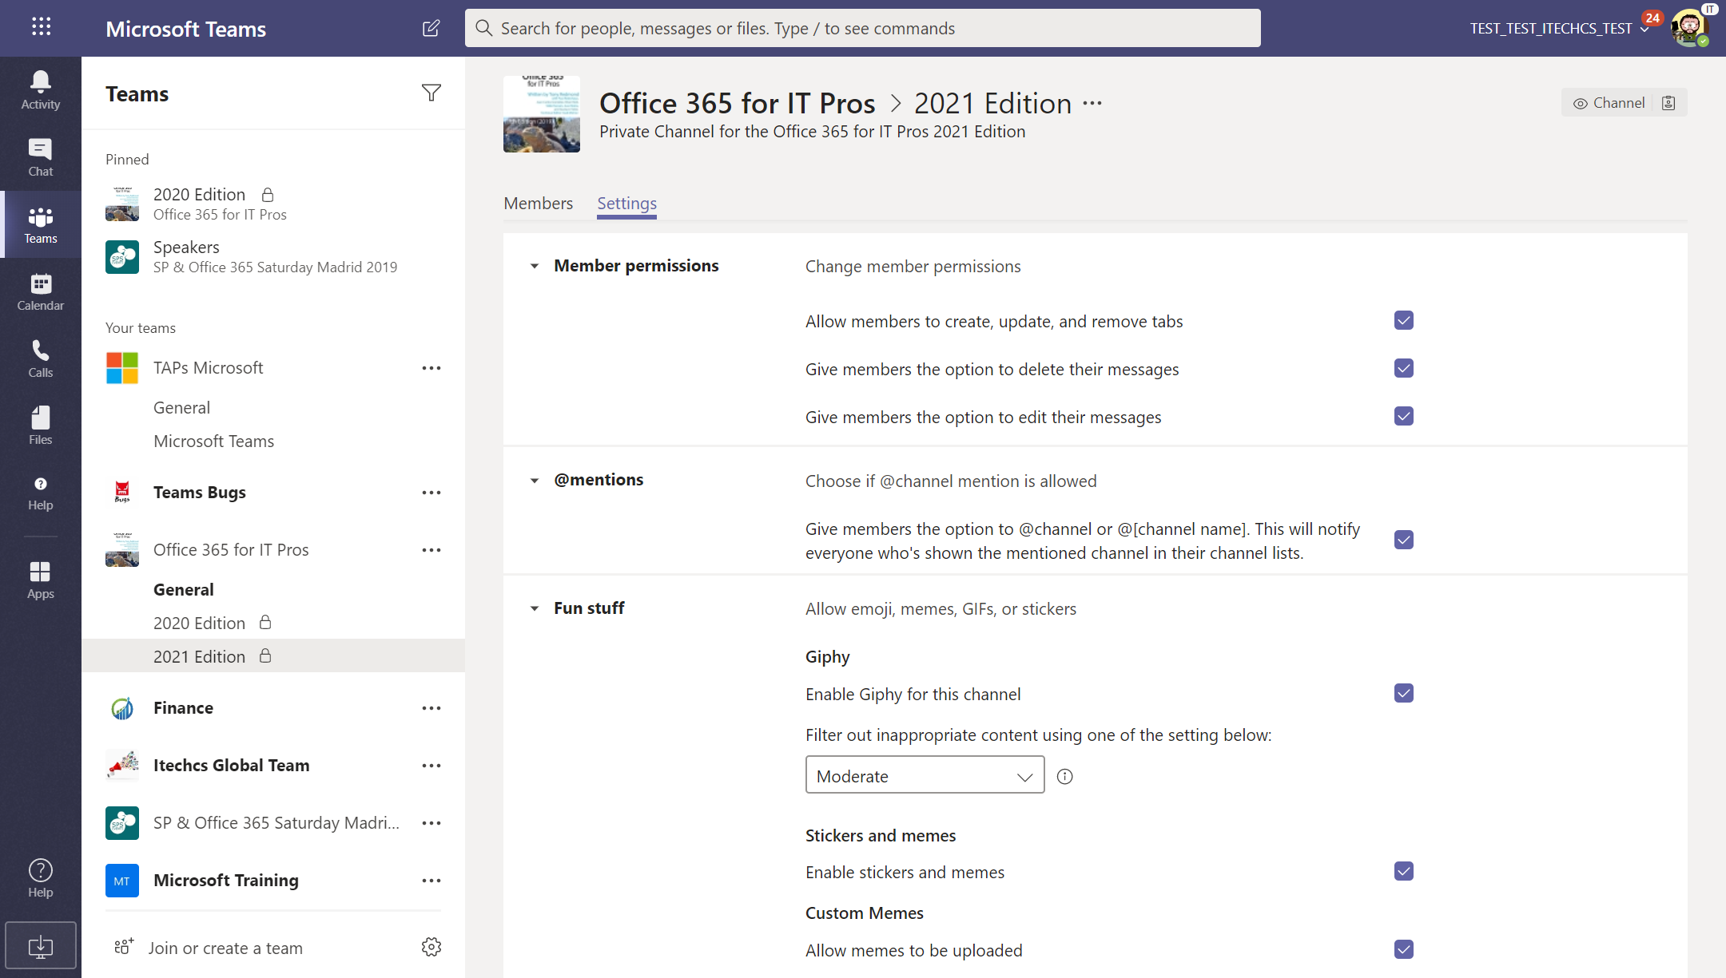Collapse the Fun stuff section
This screenshot has width=1726, height=978.
535,608
